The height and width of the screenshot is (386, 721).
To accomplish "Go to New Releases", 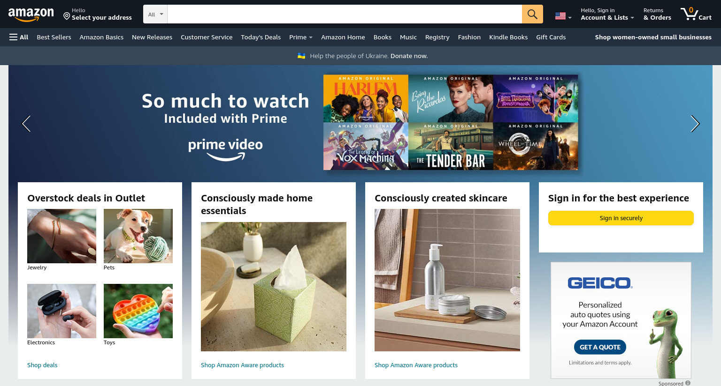I will pyautogui.click(x=152, y=37).
